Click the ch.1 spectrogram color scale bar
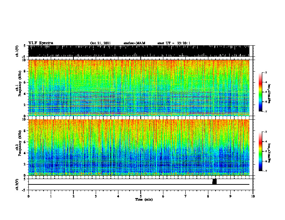The width and height of the screenshot is (285, 220). pos(260,92)
